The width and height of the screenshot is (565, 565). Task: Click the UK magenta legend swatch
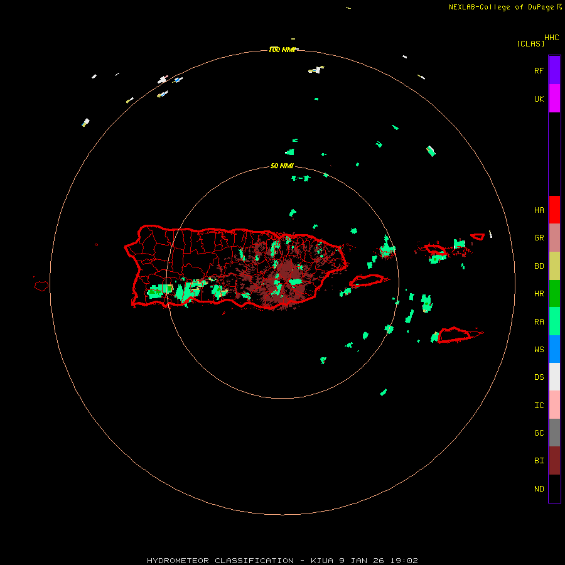554,99
